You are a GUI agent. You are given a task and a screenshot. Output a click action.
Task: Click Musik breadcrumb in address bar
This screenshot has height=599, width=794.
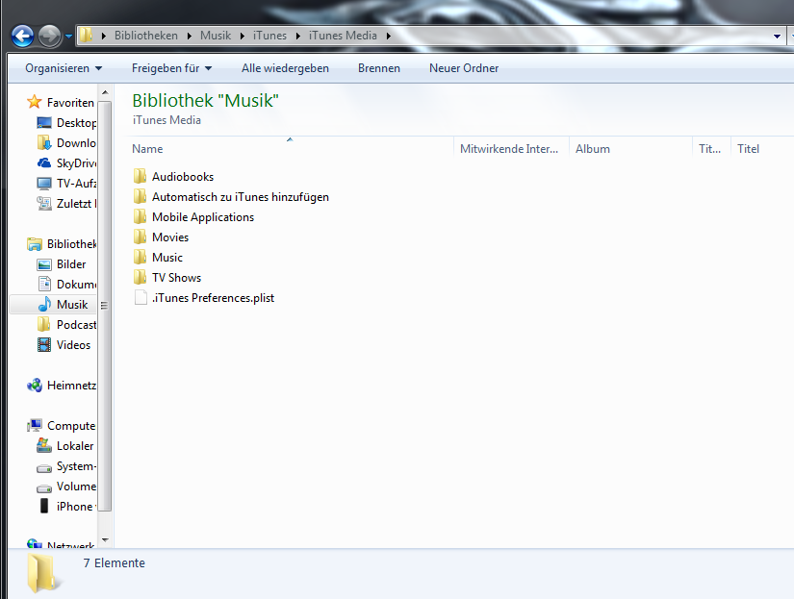point(216,36)
